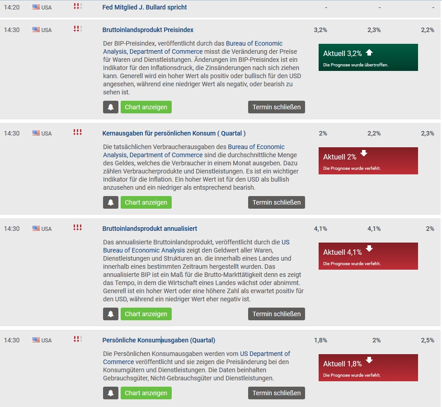The image size is (442, 407).
Task: Click USA flag beside Bruttoinlandsprodukt Preisindex
Action: [x=36, y=30]
